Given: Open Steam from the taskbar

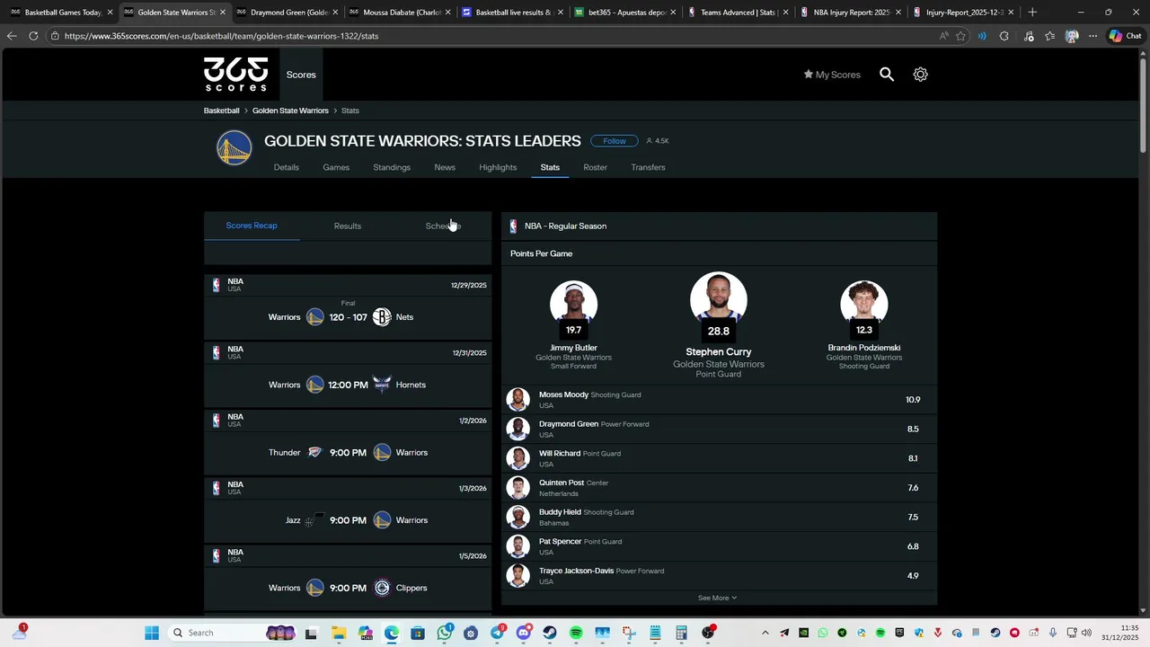Looking at the screenshot, I should pos(550,633).
